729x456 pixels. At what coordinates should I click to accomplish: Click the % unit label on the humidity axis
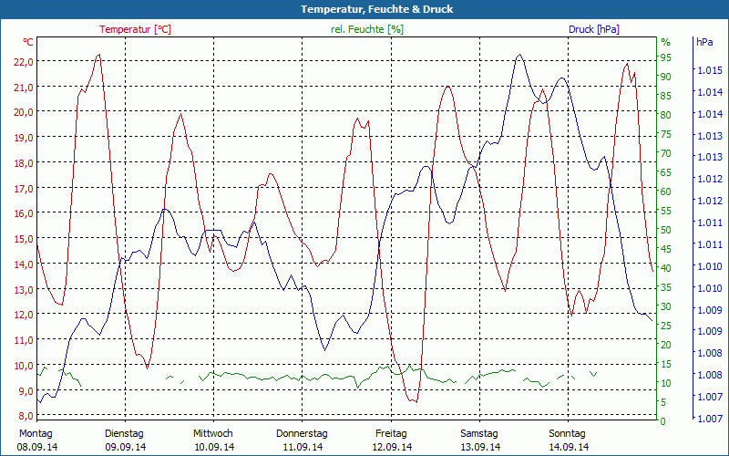click(x=665, y=42)
